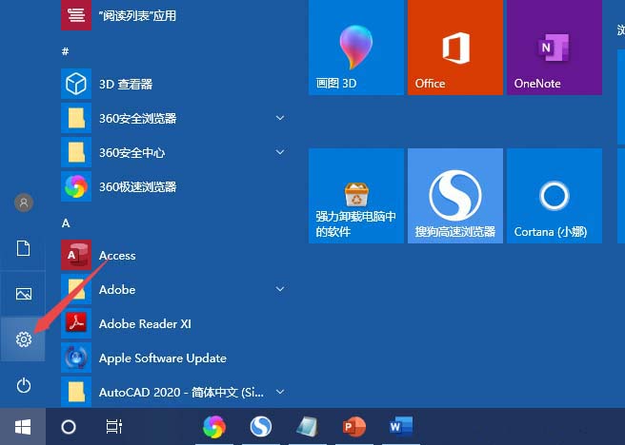Screen dimensions: 625x445
Task: Jump to the # letter section header
Action: pos(66,51)
